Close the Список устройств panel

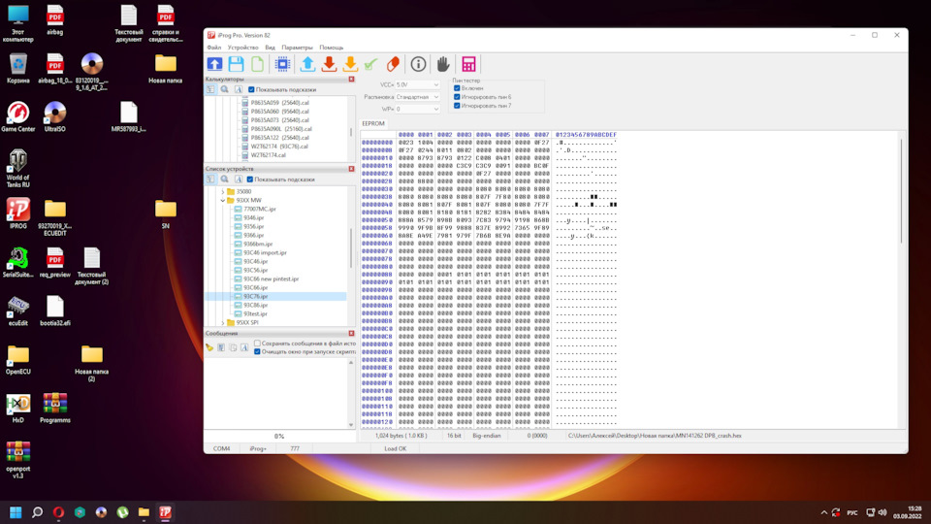pos(351,169)
